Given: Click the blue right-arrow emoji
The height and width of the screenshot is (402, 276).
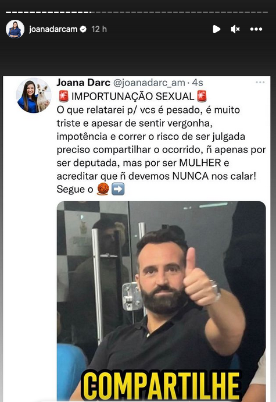Looking at the screenshot, I should tap(119, 189).
